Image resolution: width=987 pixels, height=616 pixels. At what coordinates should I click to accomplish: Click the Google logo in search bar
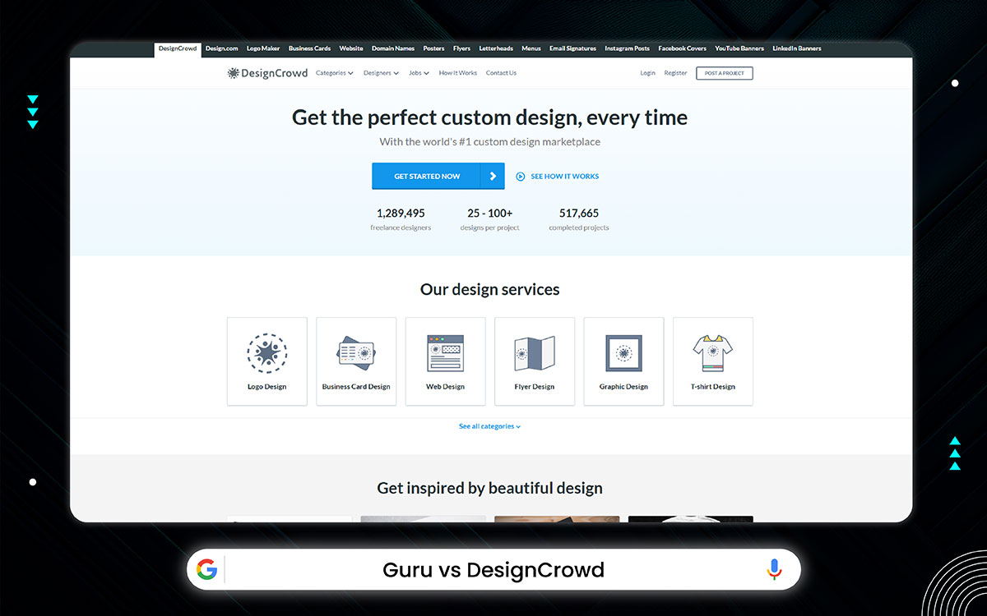(x=206, y=569)
